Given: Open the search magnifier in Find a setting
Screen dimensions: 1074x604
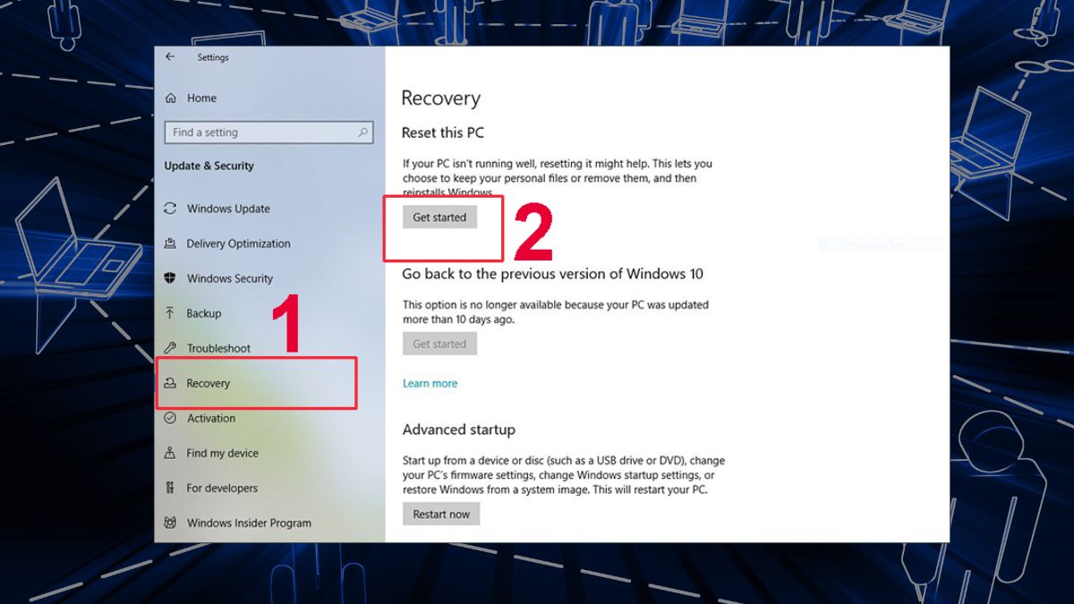Looking at the screenshot, I should click(x=365, y=132).
